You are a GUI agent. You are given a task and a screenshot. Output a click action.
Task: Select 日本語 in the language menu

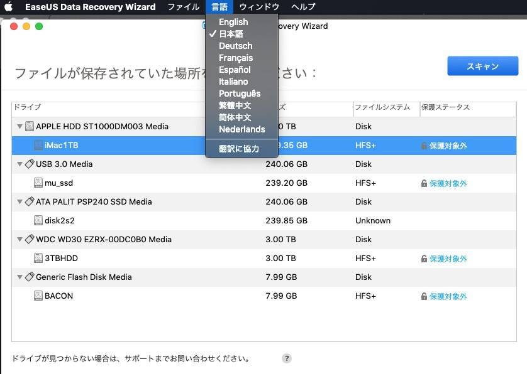coord(241,34)
